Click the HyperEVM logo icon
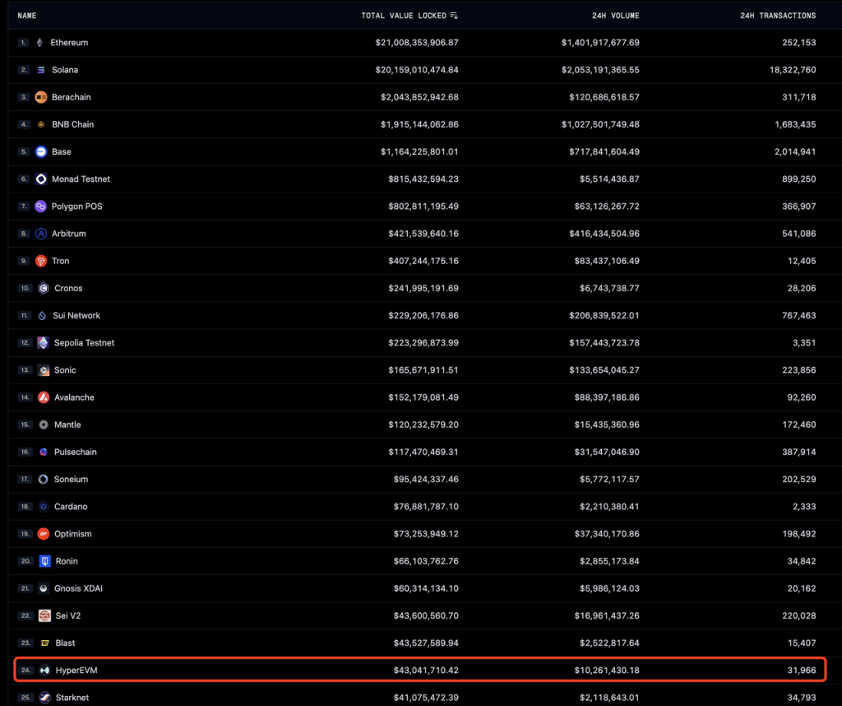Screen dimensions: 842x706 [x=45, y=671]
